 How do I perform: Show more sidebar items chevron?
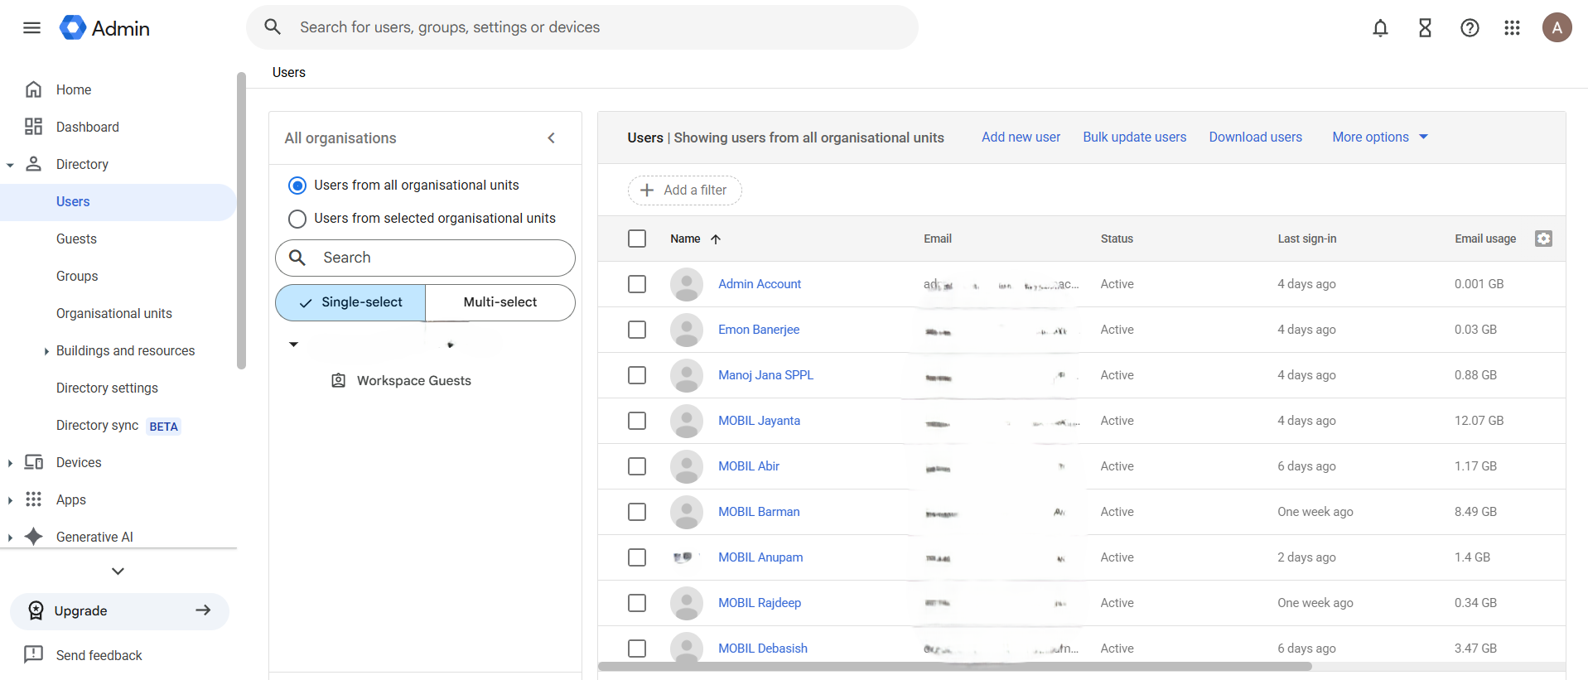pyautogui.click(x=118, y=571)
